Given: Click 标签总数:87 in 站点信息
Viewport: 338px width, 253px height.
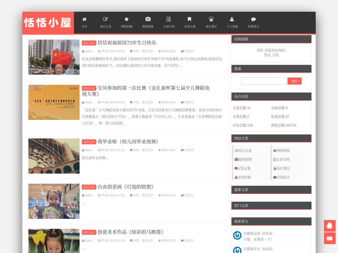Looking at the screenshot, I should [280, 116].
